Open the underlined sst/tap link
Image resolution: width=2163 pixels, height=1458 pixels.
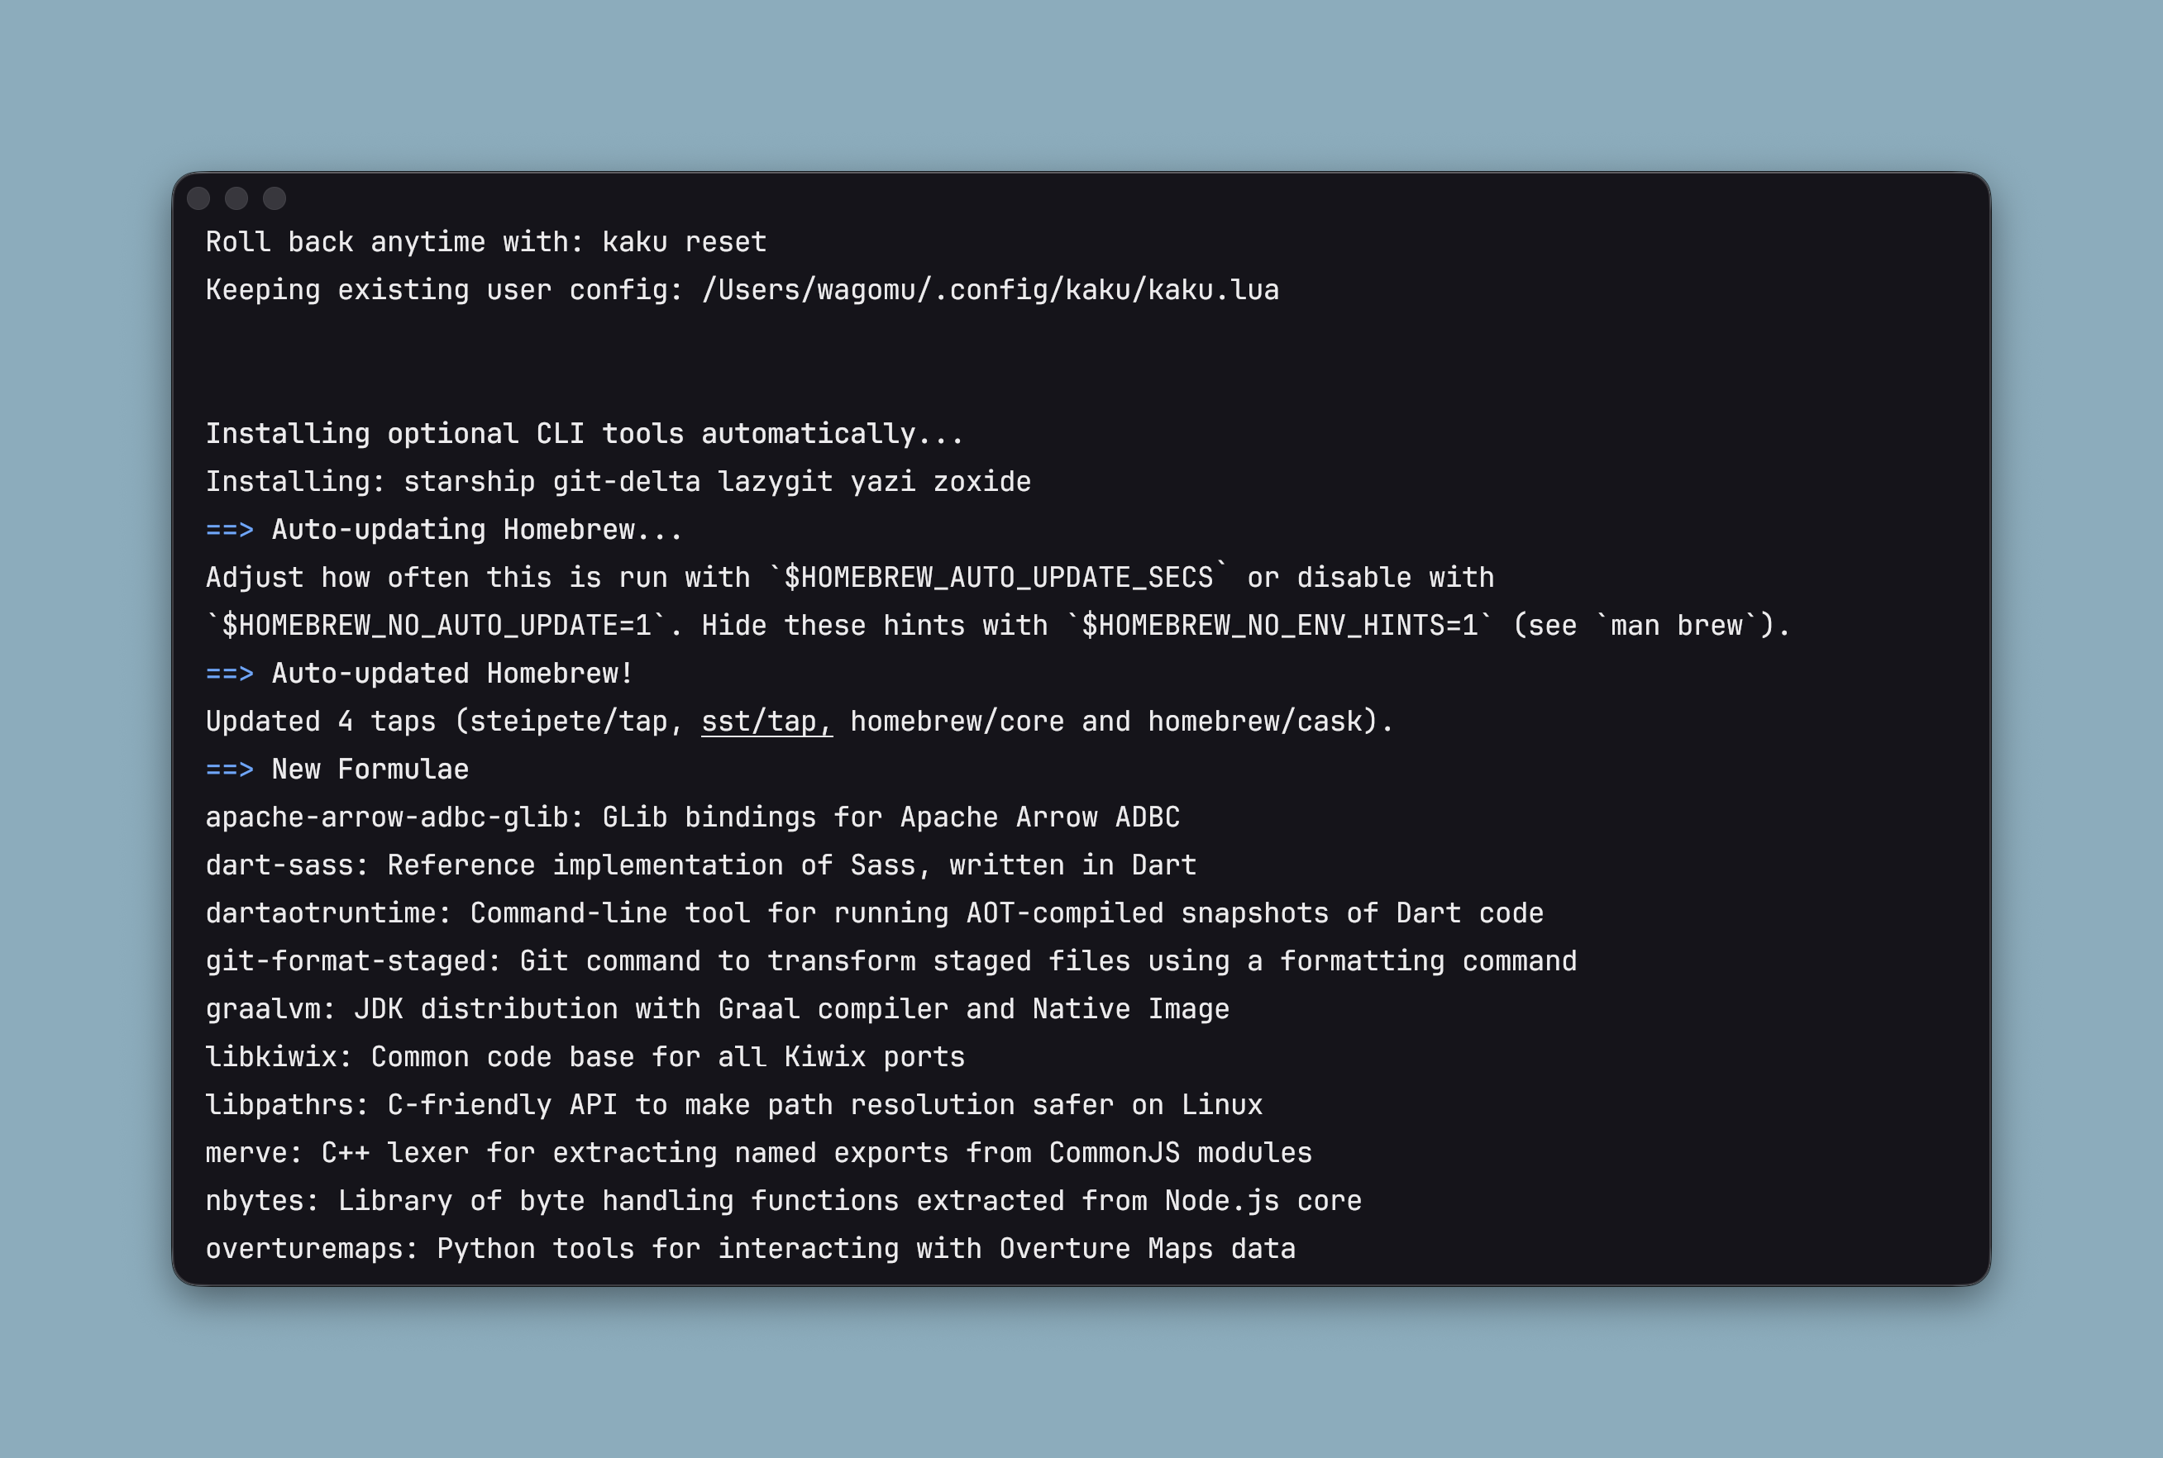pos(766,722)
